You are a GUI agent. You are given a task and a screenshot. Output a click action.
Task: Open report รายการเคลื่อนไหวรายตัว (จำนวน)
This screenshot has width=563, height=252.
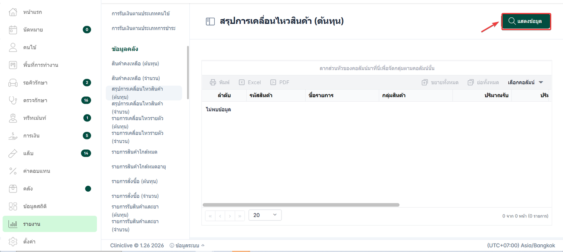pyautogui.click(x=138, y=137)
